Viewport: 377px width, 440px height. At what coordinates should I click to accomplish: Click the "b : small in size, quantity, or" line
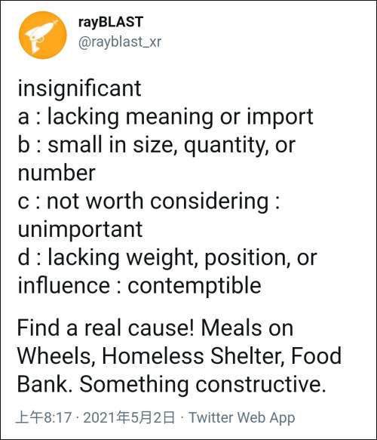pyautogui.click(x=156, y=145)
